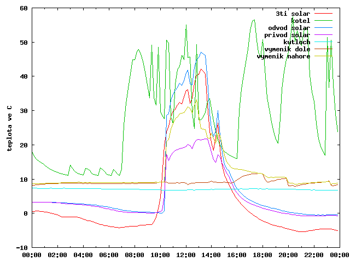Click the brown 'vymenik dole' legend line
The image size is (350, 262).
(x=323, y=49)
